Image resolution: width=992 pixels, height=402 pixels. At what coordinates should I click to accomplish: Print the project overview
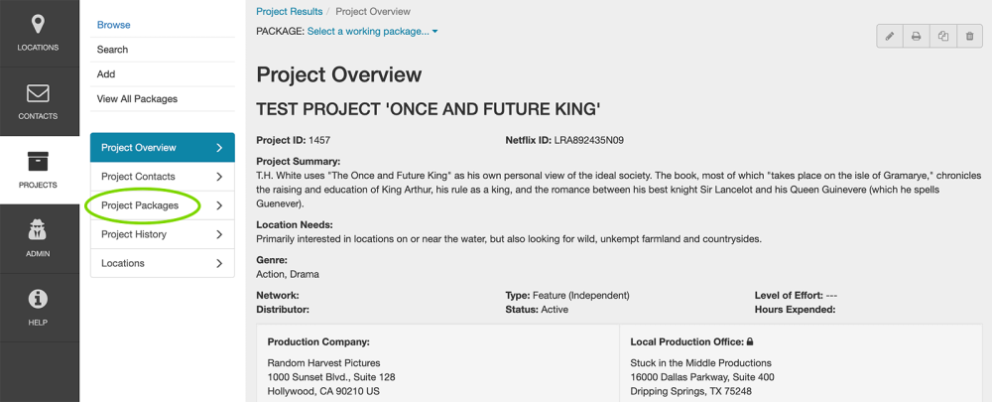(x=917, y=37)
